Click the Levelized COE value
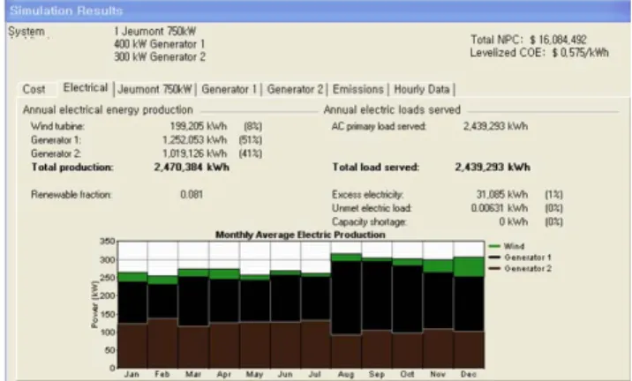Image resolution: width=632 pixels, height=381 pixels. pos(581,53)
